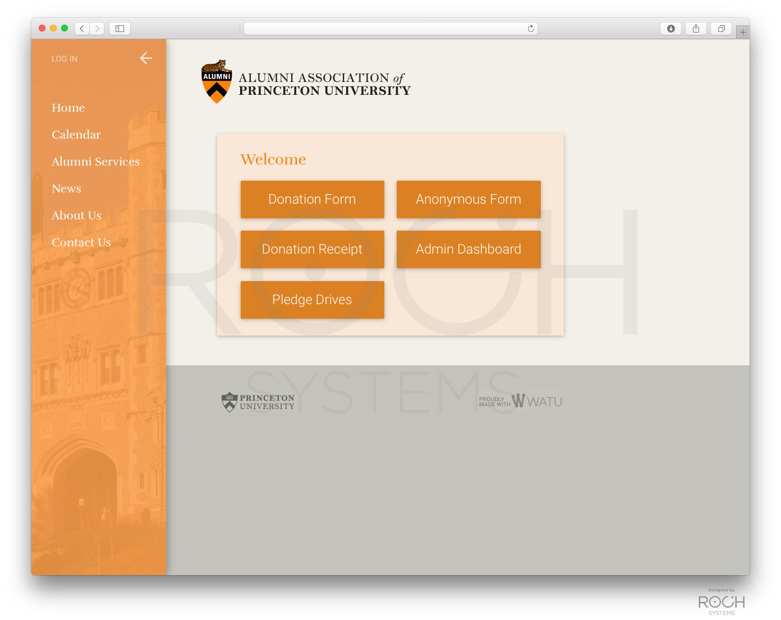Image resolution: width=781 pixels, height=620 pixels.
Task: Select Alumni Services in sidebar
Action: coord(96,162)
